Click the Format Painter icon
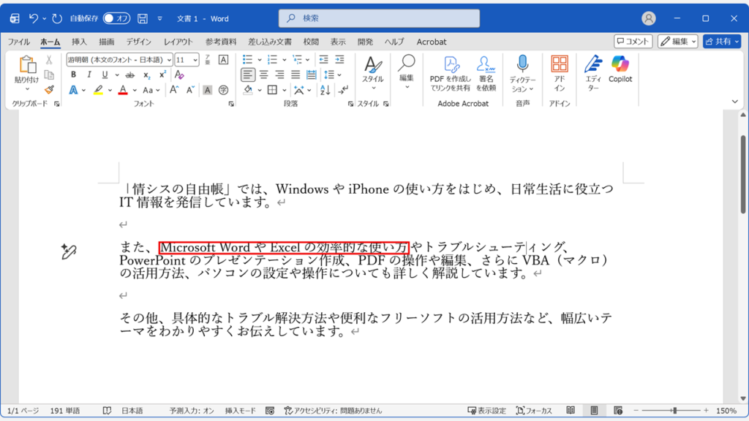This screenshot has width=749, height=421. pos(48,88)
